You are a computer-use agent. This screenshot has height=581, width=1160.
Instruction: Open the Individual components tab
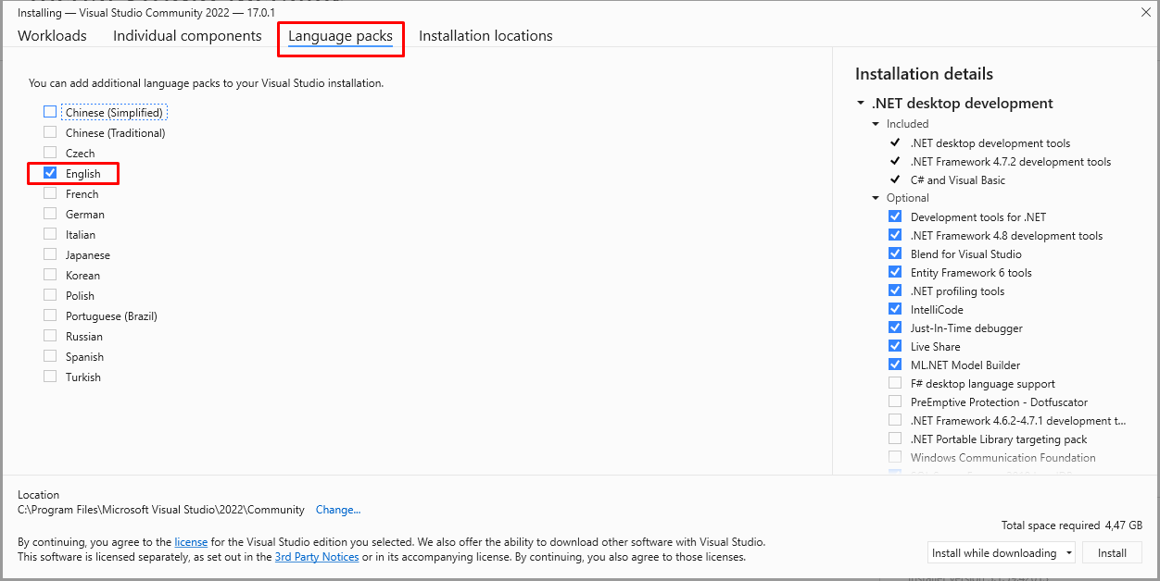point(187,35)
